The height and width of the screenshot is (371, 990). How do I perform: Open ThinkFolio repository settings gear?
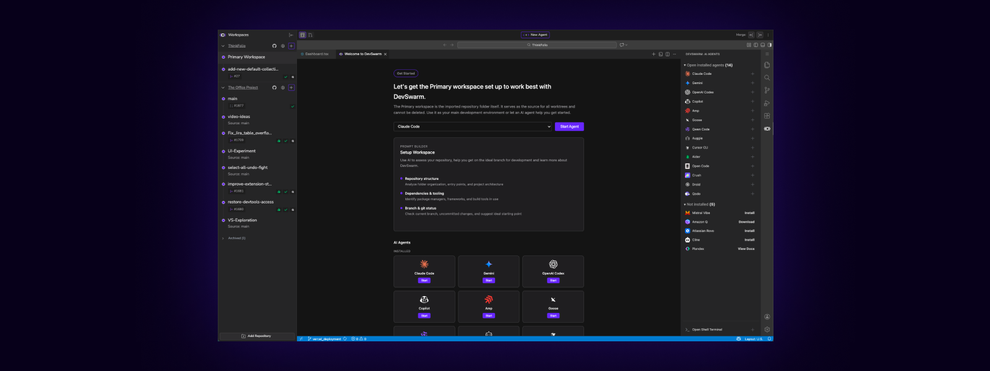(283, 46)
